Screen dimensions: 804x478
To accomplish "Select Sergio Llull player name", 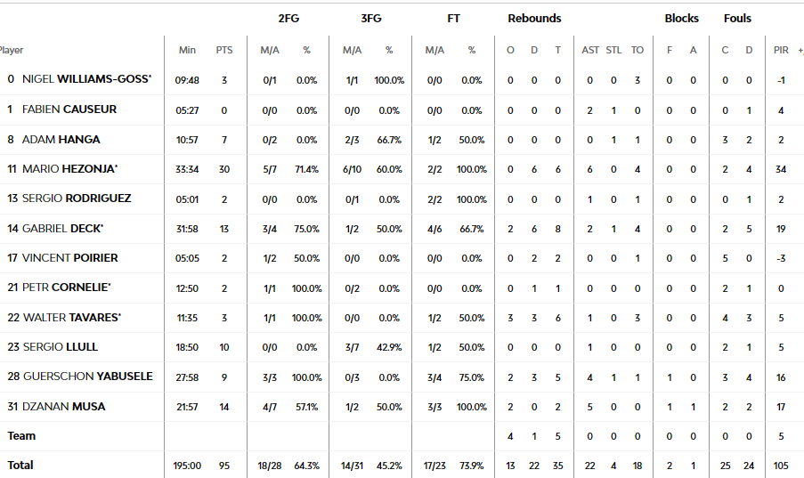I will click(61, 347).
